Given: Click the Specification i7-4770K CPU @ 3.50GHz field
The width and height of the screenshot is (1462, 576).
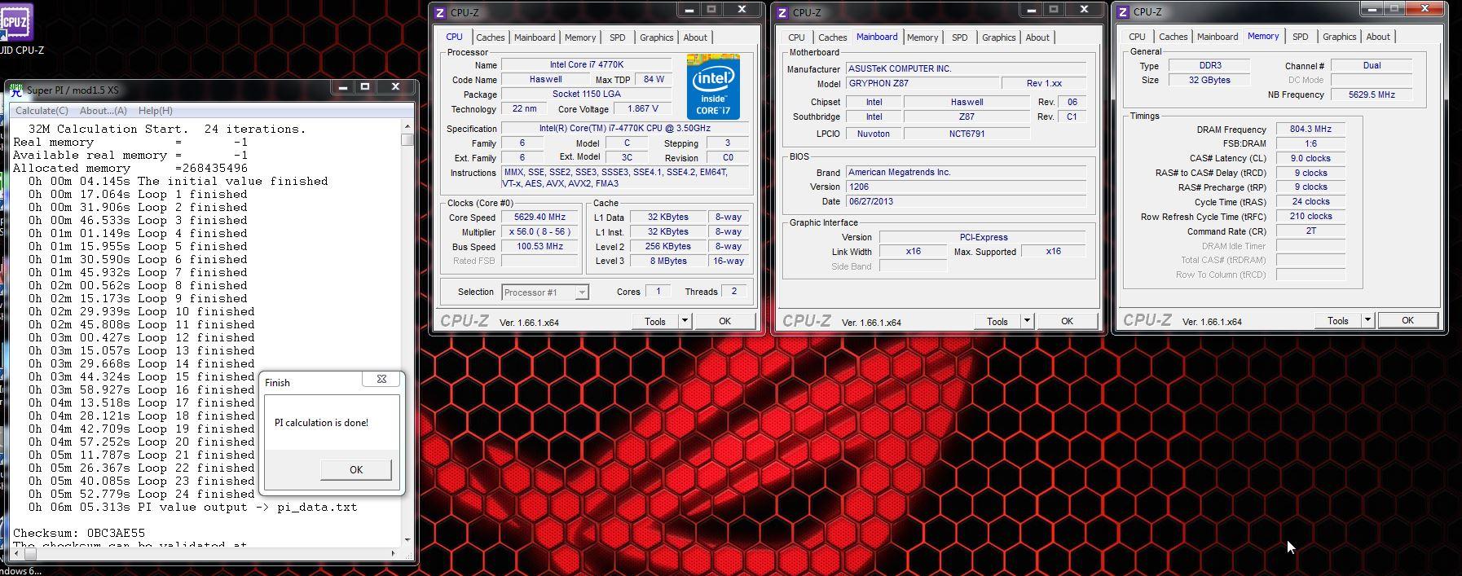Looking at the screenshot, I should 624,128.
